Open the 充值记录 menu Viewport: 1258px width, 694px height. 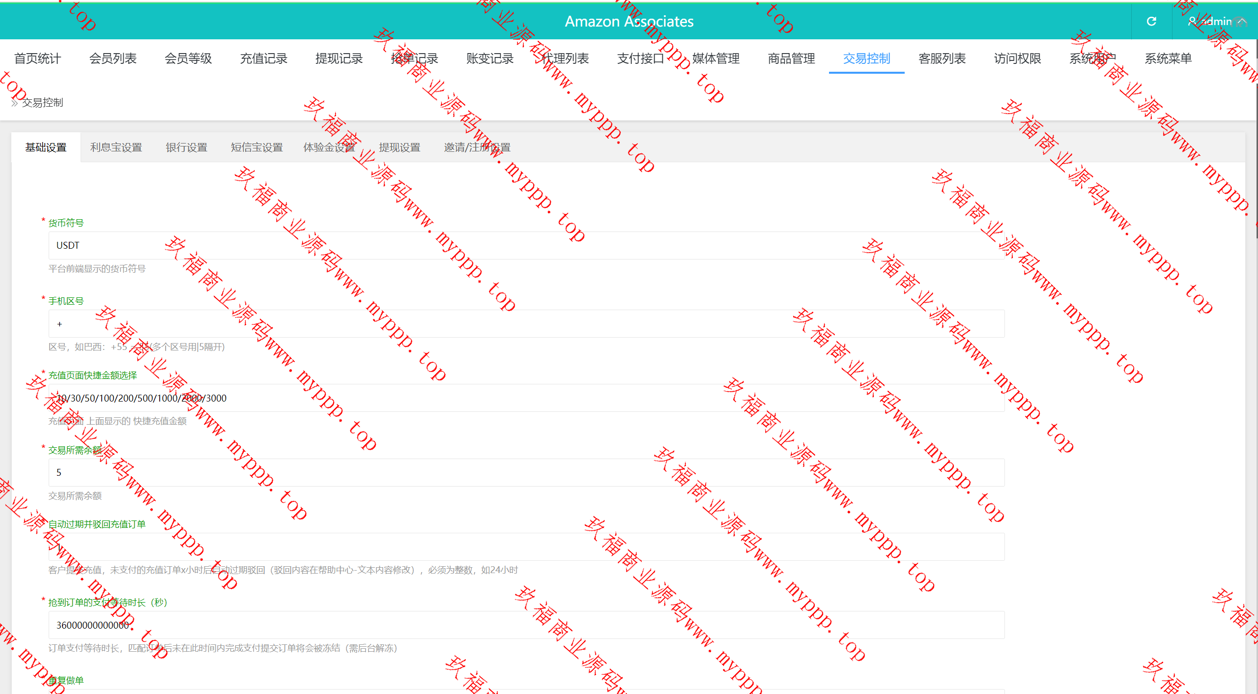[263, 58]
